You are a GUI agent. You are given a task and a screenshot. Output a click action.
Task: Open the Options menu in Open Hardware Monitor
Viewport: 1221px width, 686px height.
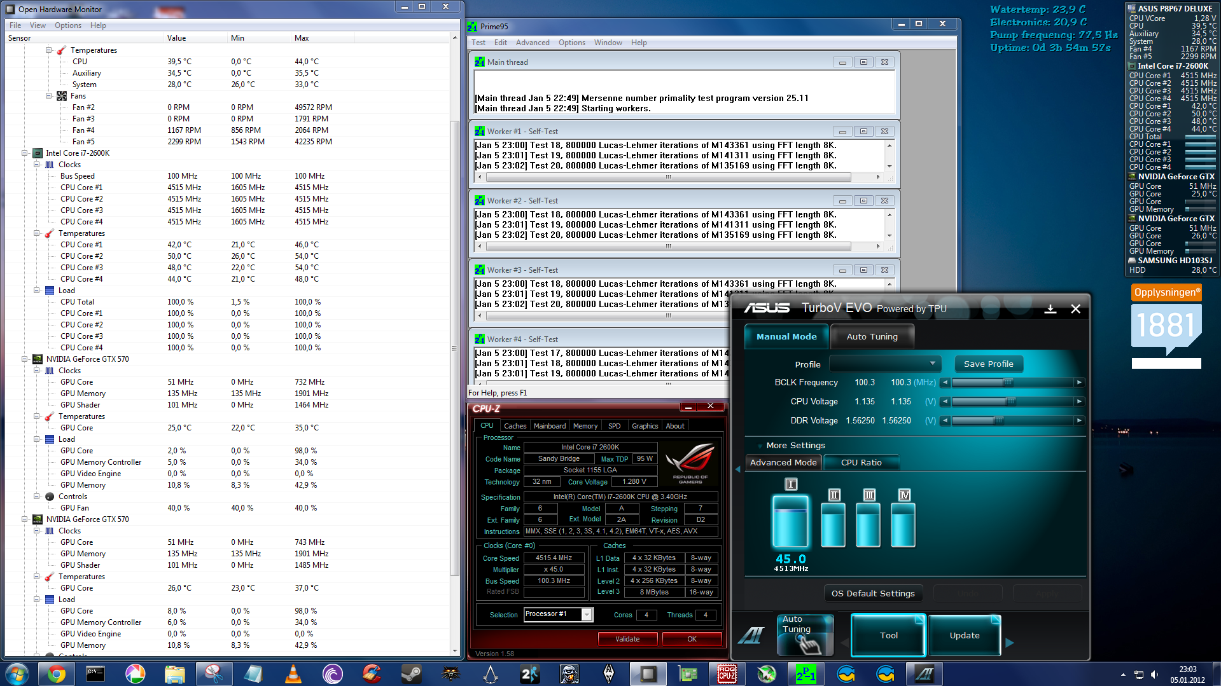[x=67, y=25]
